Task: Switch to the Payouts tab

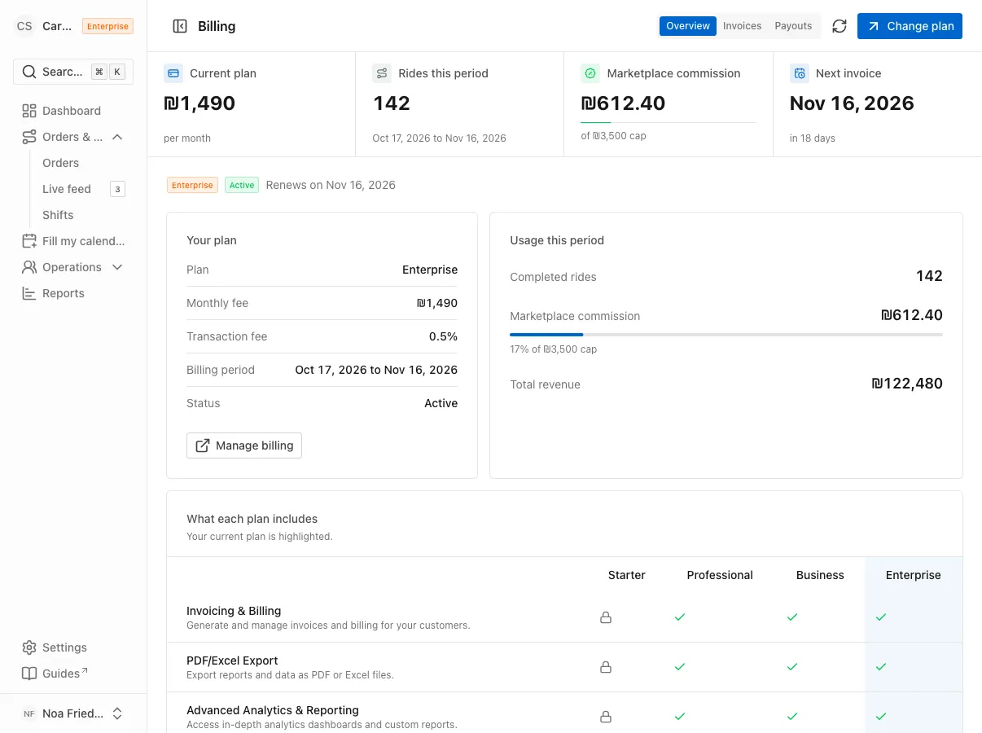Action: click(x=793, y=26)
